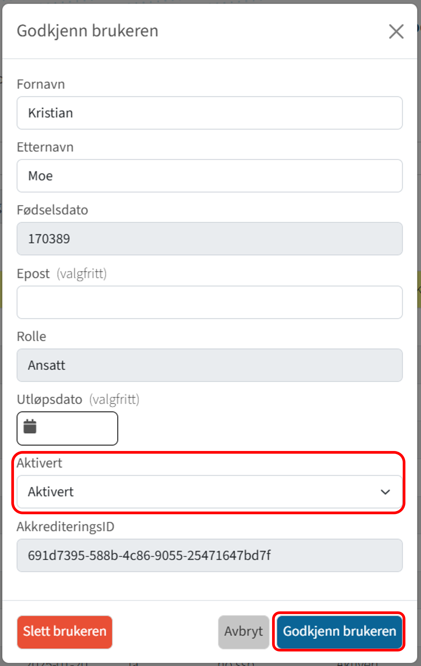This screenshot has width=421, height=666.
Task: Click the Rolle label text
Action: coord(31,337)
